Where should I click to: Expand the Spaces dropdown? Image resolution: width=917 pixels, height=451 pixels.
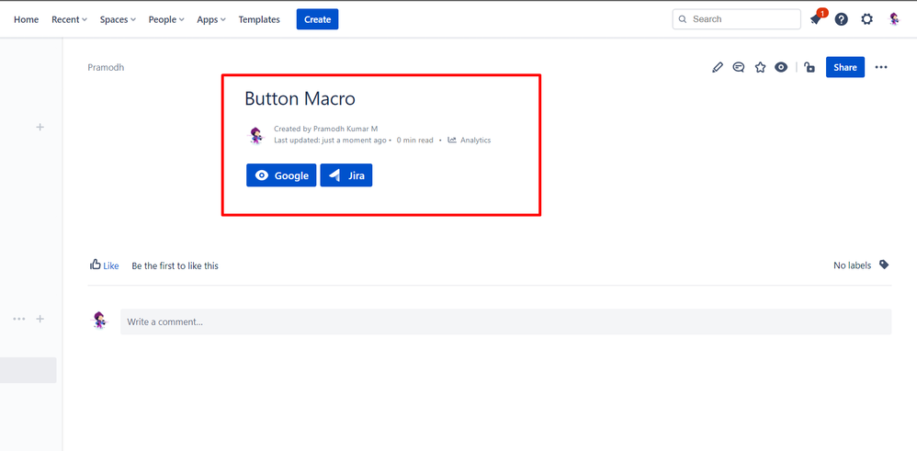coord(118,19)
